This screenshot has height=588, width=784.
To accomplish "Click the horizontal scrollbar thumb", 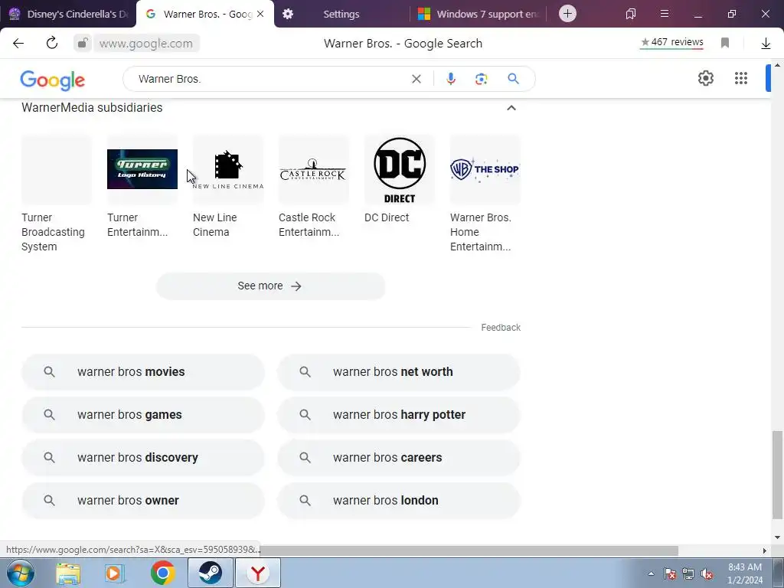I will pyautogui.click(x=469, y=550).
